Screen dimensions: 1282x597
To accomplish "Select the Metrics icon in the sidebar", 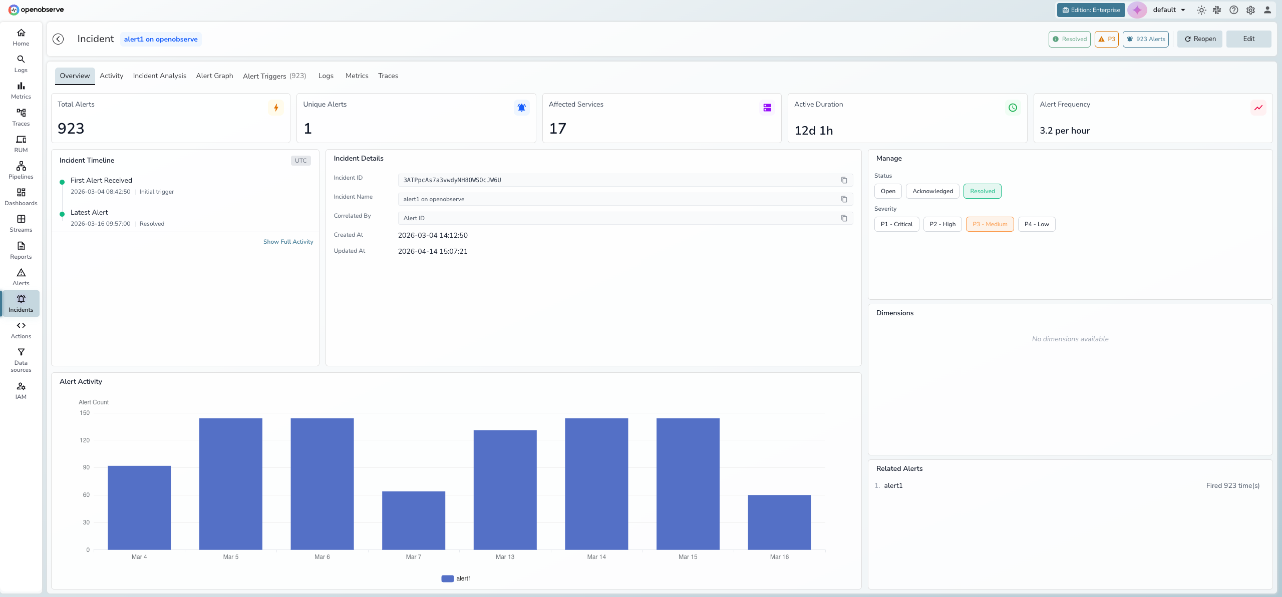I will [x=21, y=89].
